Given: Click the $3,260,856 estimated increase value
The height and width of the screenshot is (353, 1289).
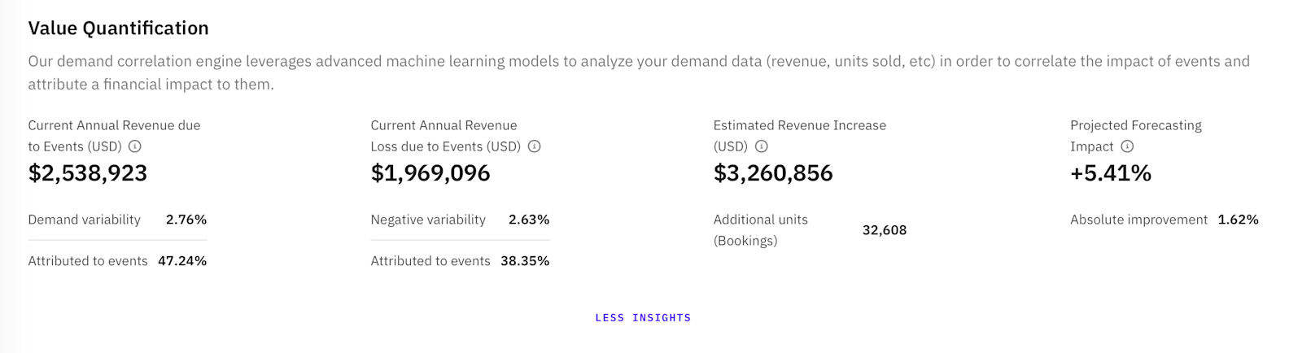Looking at the screenshot, I should 773,173.
